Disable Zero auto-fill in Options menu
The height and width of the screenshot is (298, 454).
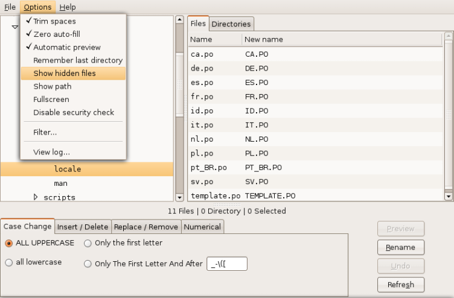(x=58, y=34)
